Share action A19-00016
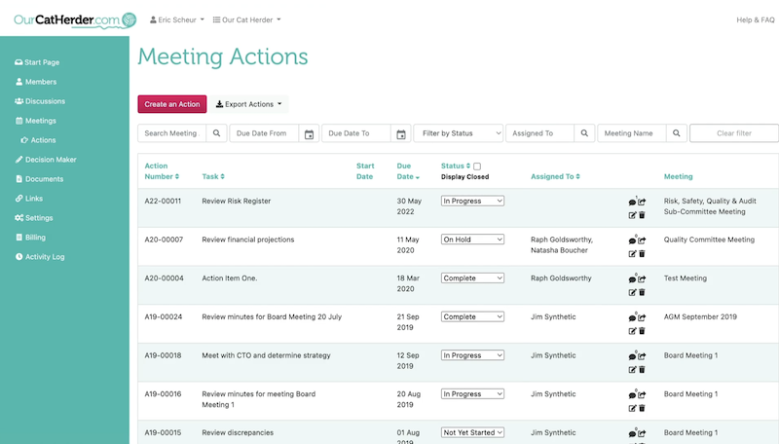779x444 pixels. (x=642, y=395)
